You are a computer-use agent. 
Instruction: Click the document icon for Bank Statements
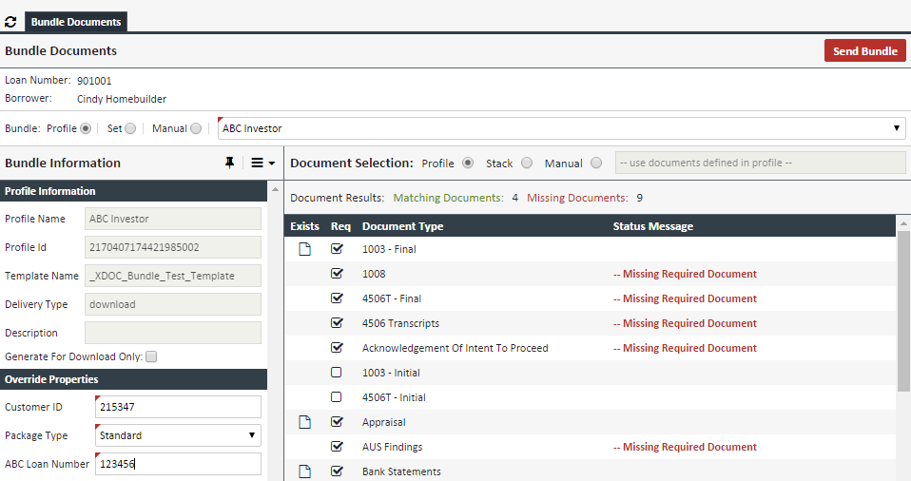click(x=305, y=471)
